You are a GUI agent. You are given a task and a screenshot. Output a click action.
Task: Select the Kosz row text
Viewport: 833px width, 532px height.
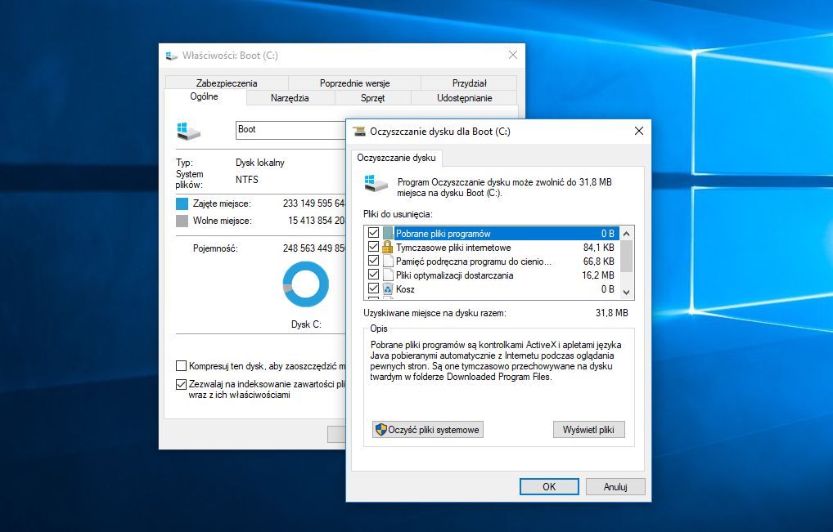click(x=405, y=289)
